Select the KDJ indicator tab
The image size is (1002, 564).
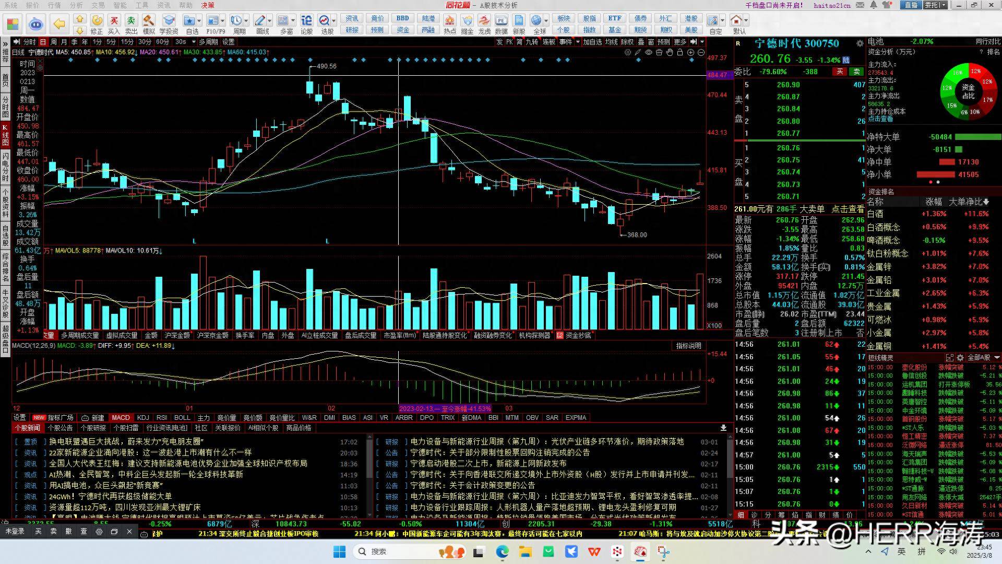[x=143, y=418]
